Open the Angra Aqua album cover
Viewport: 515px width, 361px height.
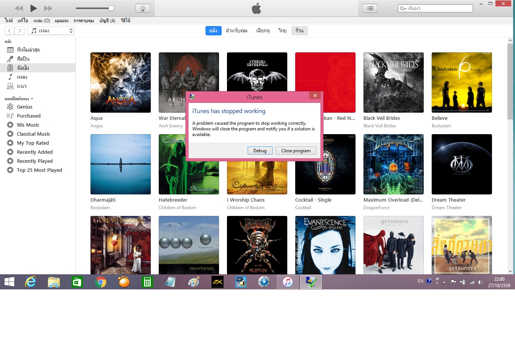tap(121, 83)
